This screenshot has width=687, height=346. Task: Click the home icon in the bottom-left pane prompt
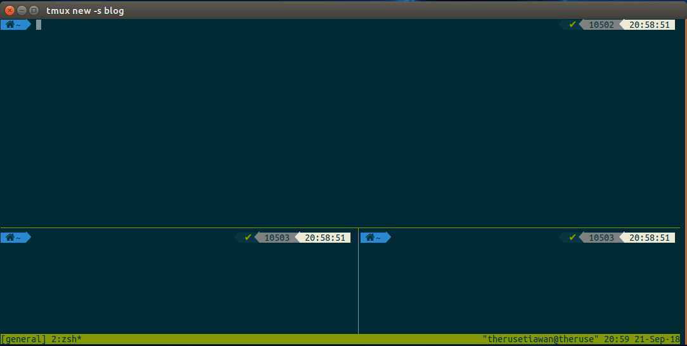click(10, 238)
